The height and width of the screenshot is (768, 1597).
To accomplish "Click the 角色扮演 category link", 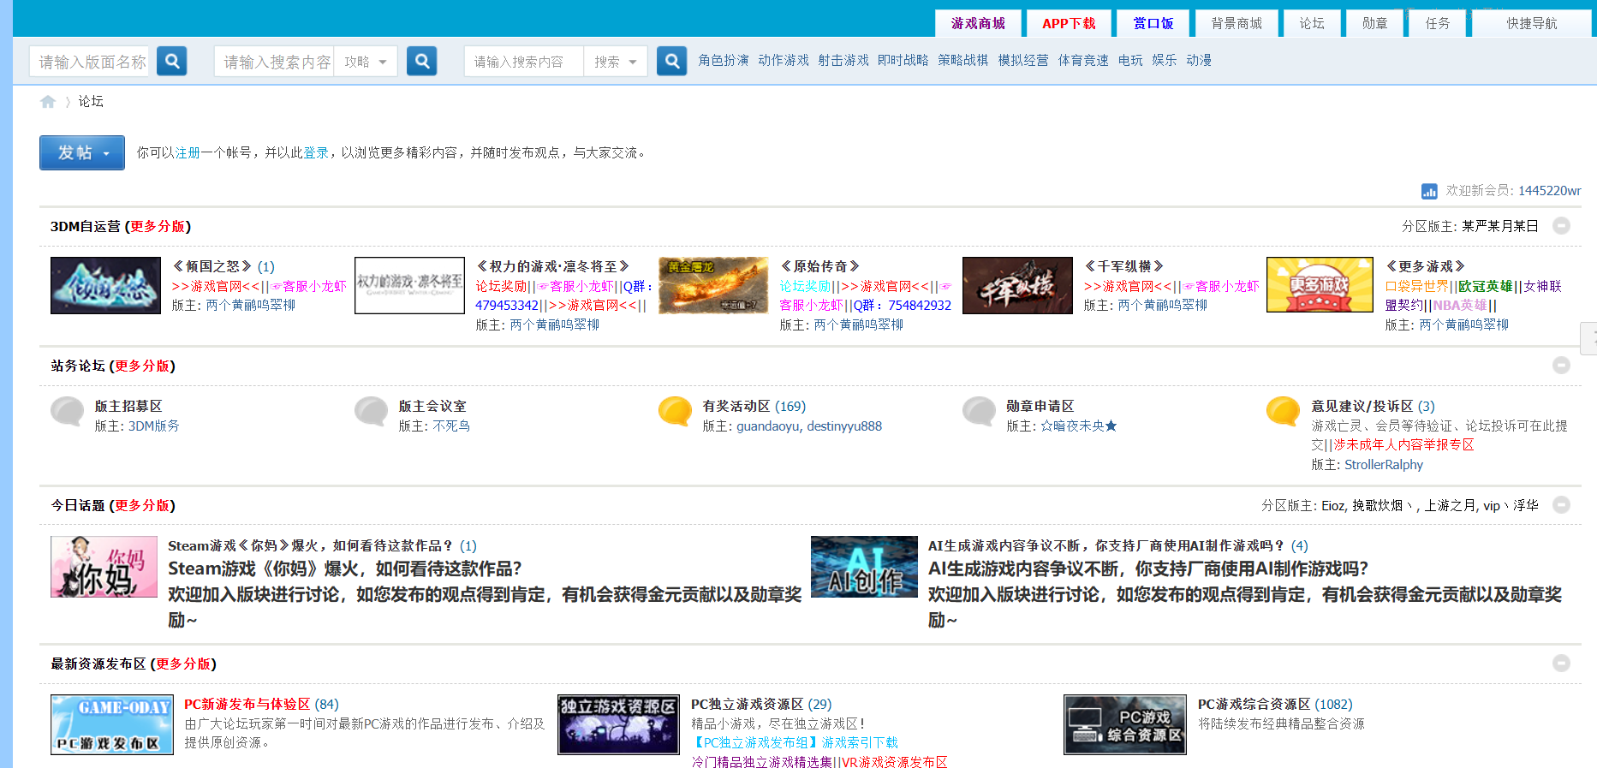I will (x=723, y=61).
